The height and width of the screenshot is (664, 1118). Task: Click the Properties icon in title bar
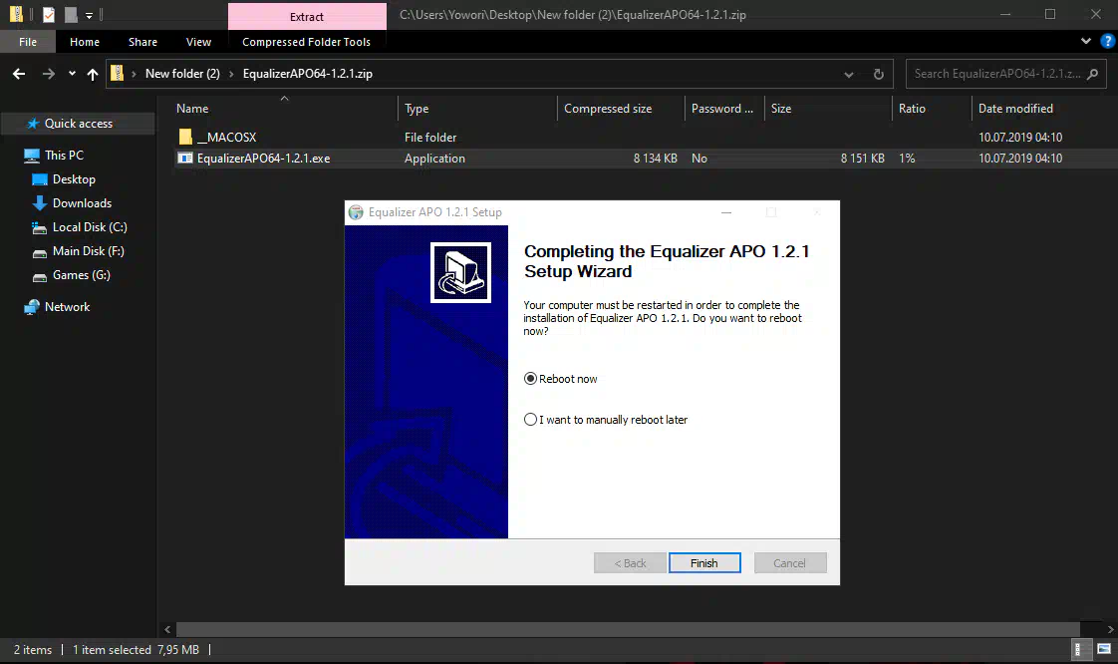click(x=49, y=14)
